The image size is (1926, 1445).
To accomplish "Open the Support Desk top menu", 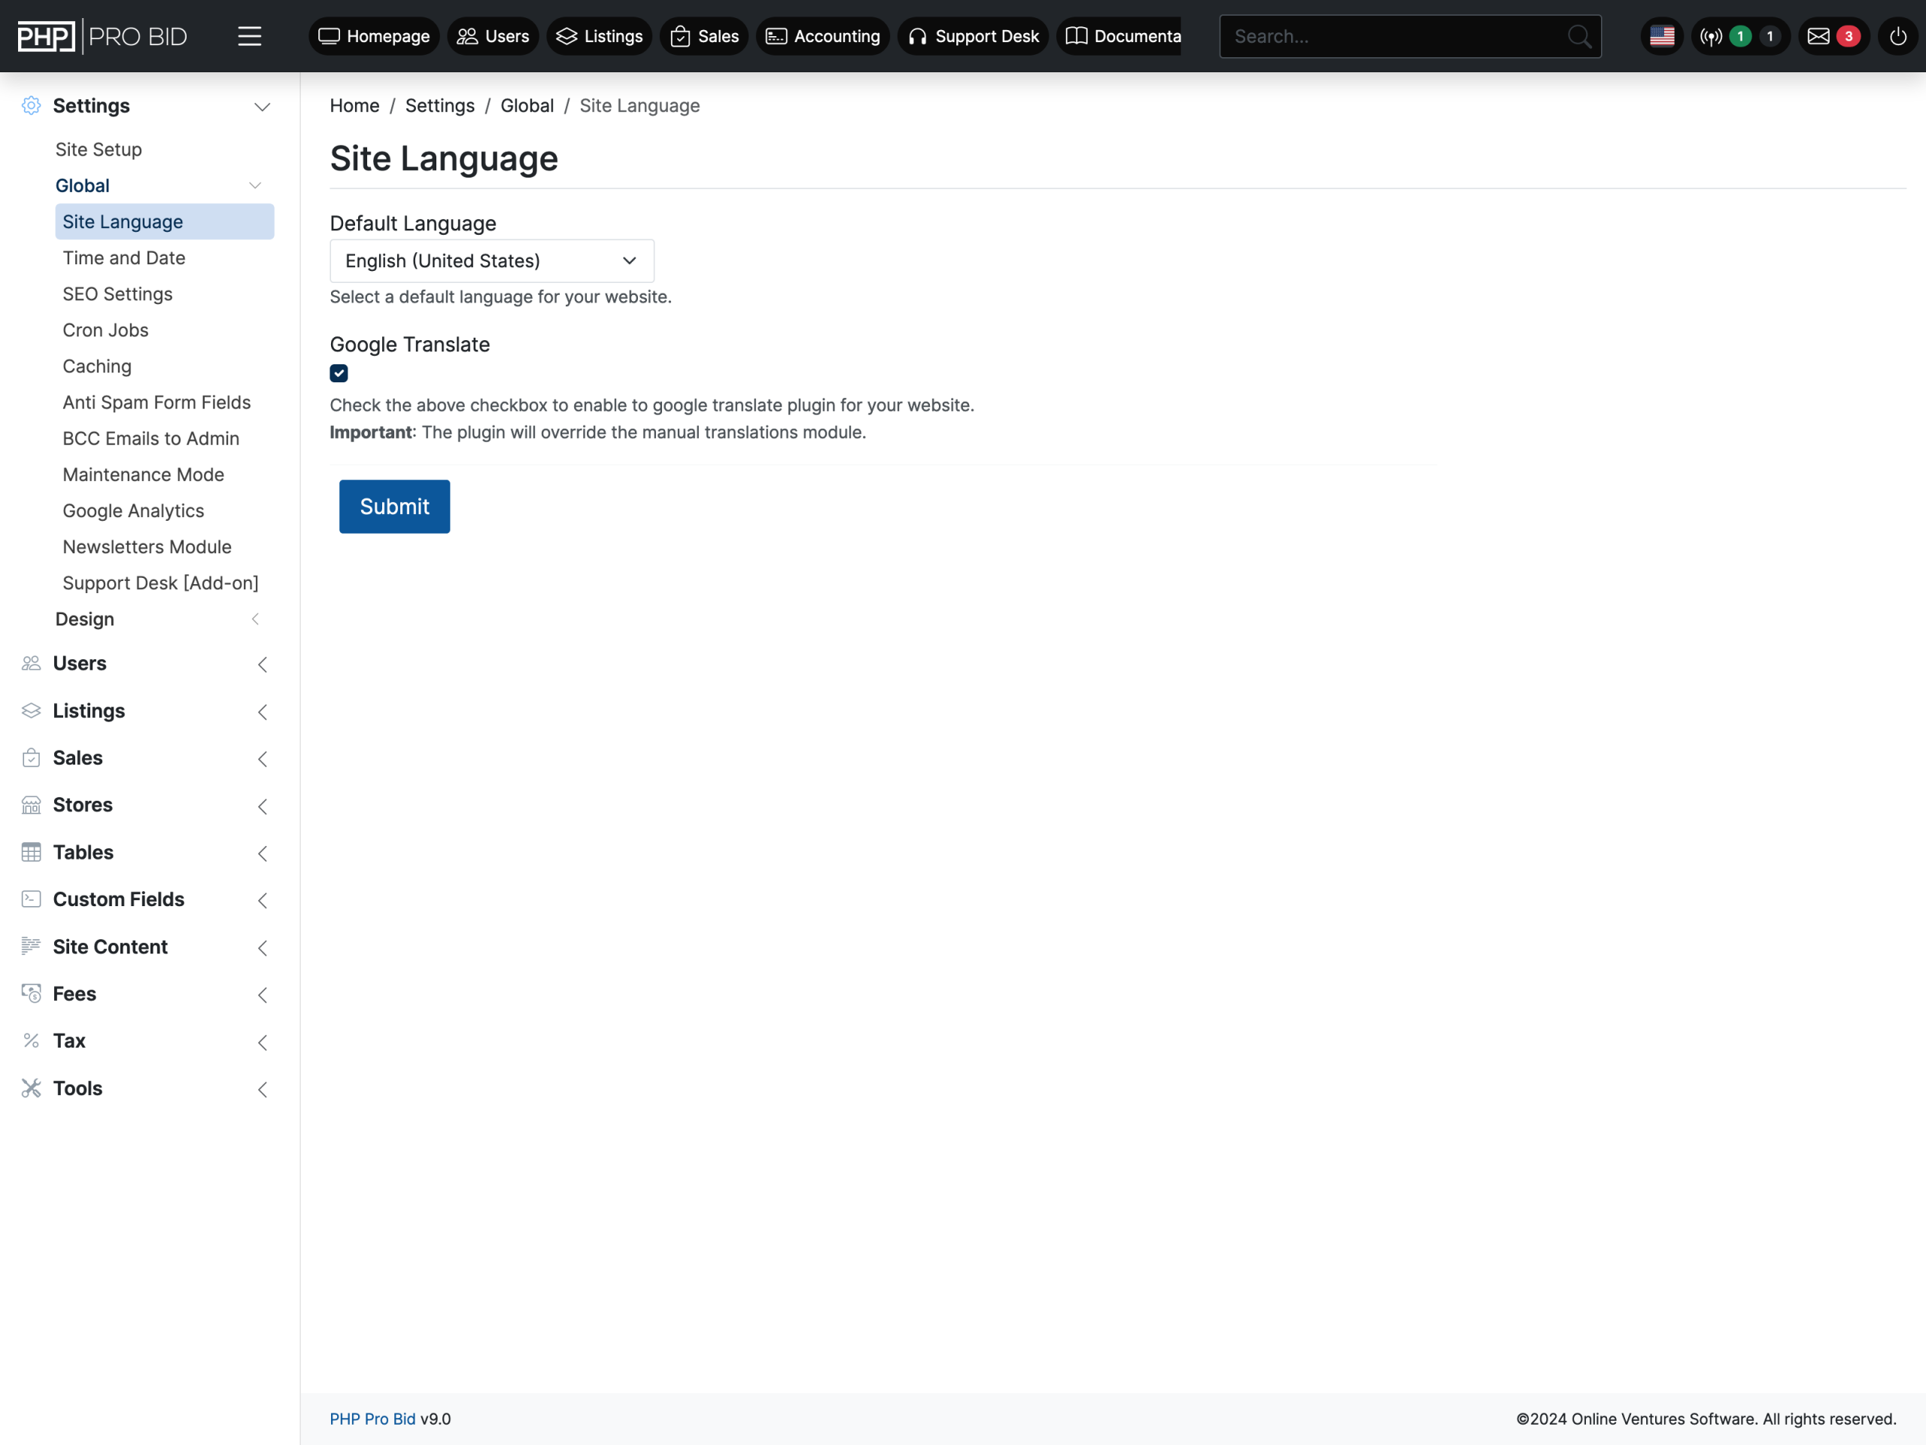I will [x=974, y=37].
